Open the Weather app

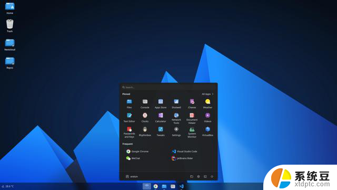tap(207, 103)
